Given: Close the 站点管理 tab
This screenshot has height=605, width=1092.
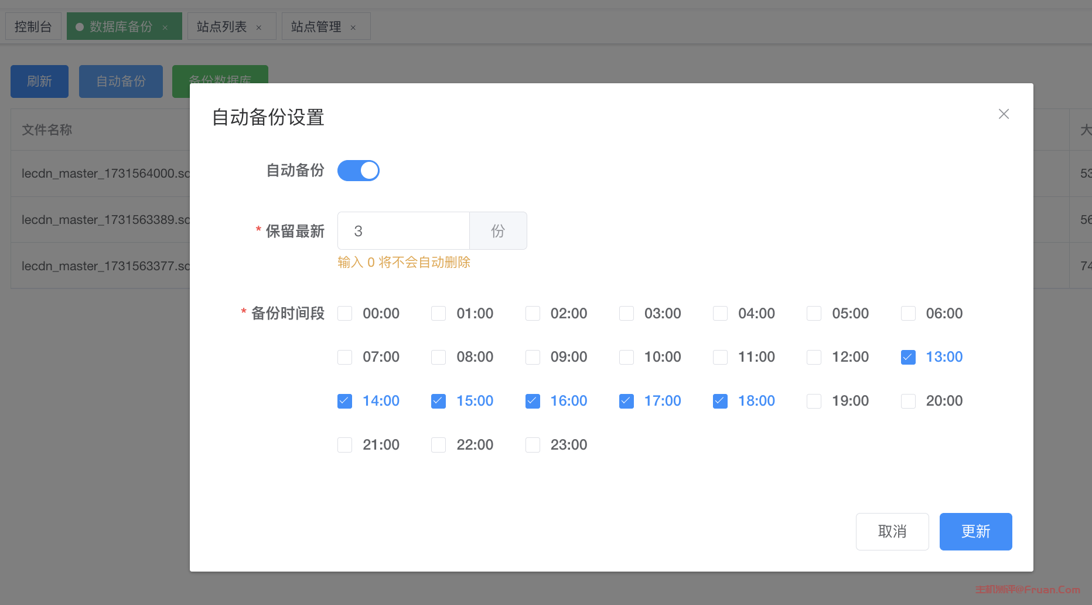Looking at the screenshot, I should 353,28.
